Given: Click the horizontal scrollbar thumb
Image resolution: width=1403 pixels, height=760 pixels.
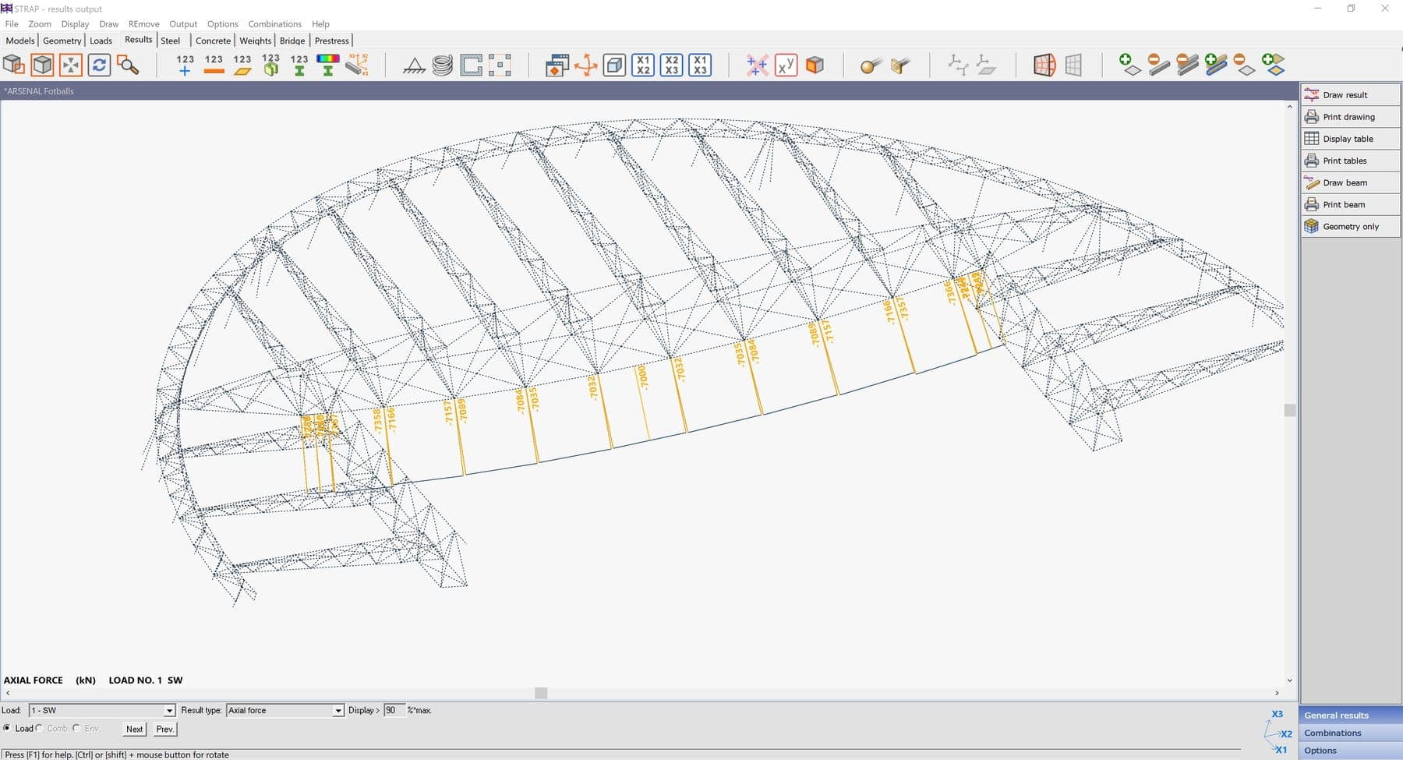Looking at the screenshot, I should pyautogui.click(x=541, y=693).
